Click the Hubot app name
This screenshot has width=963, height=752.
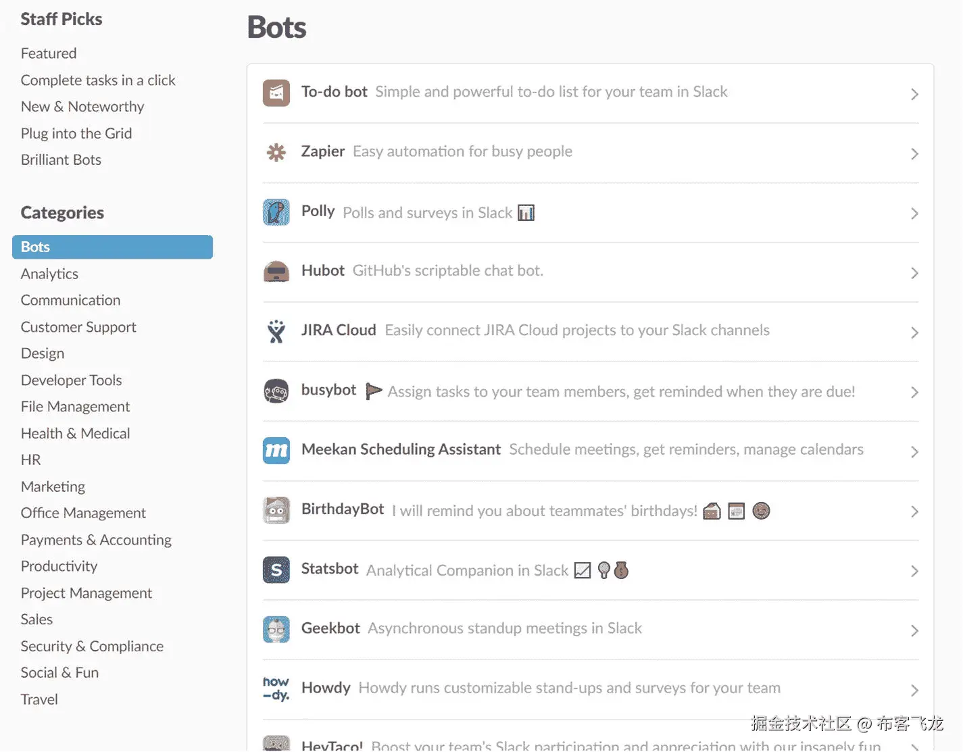coord(322,270)
